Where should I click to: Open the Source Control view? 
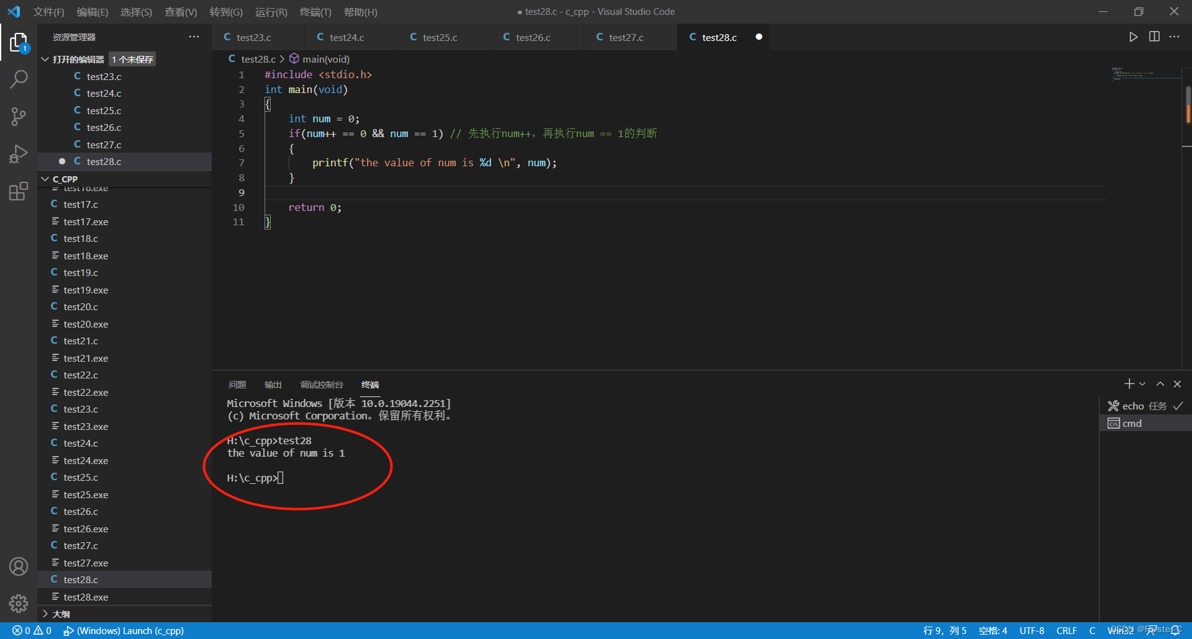[19, 116]
